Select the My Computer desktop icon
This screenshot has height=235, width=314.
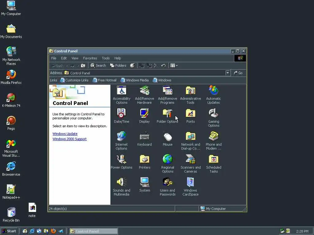coord(11,8)
